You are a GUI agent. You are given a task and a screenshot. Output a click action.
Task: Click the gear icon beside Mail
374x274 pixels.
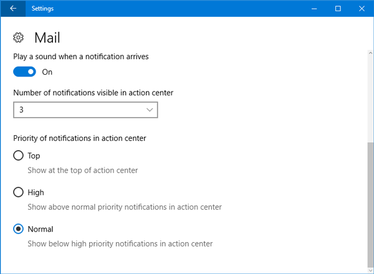click(x=18, y=37)
